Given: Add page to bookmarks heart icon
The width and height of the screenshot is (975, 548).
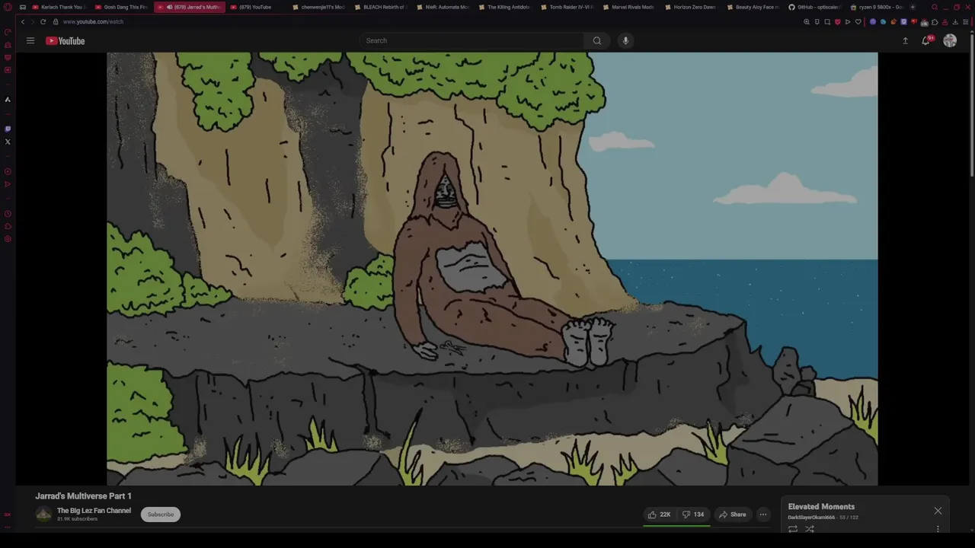Looking at the screenshot, I should [858, 22].
